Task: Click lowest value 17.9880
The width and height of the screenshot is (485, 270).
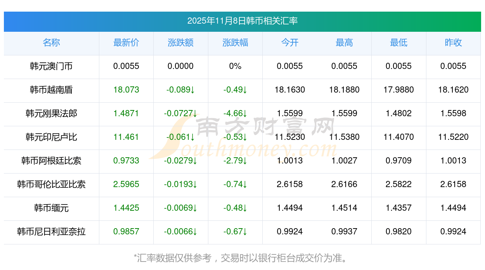Action: pyautogui.click(x=398, y=90)
